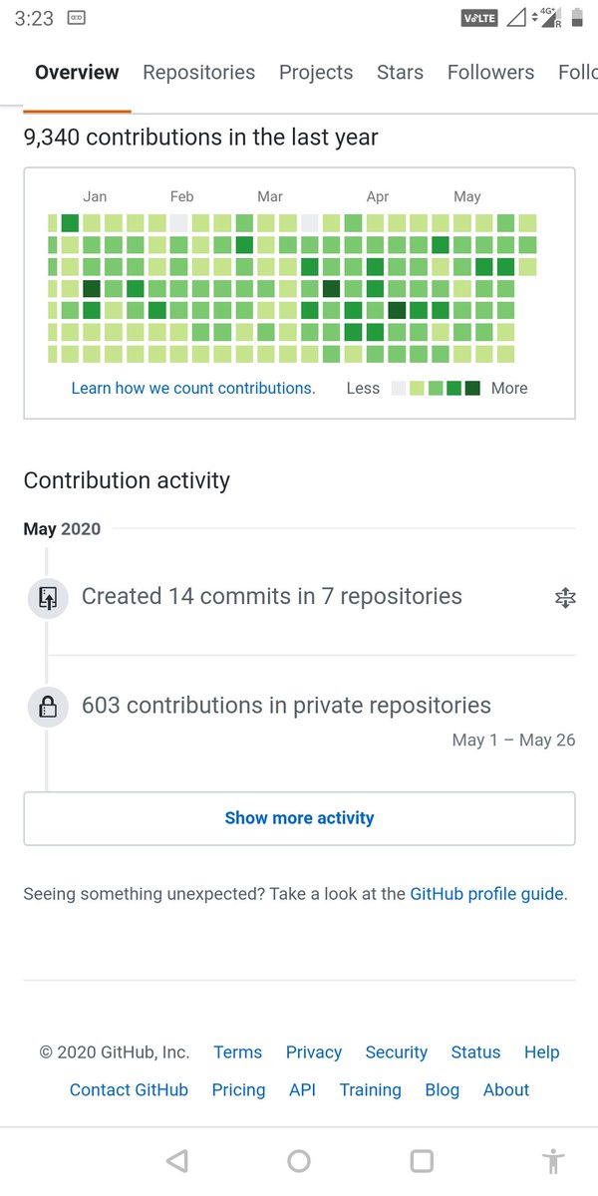This screenshot has width=598, height=1196.
Task: Open the Pricing footer link
Action: (x=238, y=1089)
